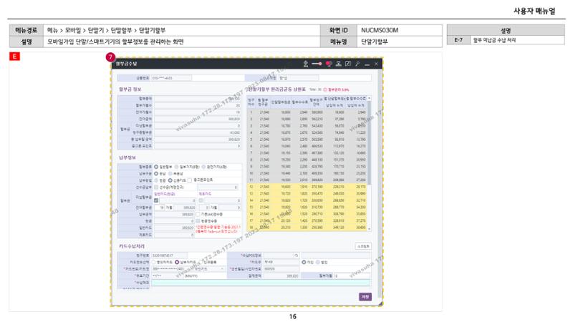Click the screen ID NUCMS030M text
The width and height of the screenshot is (573, 322).
click(x=380, y=30)
